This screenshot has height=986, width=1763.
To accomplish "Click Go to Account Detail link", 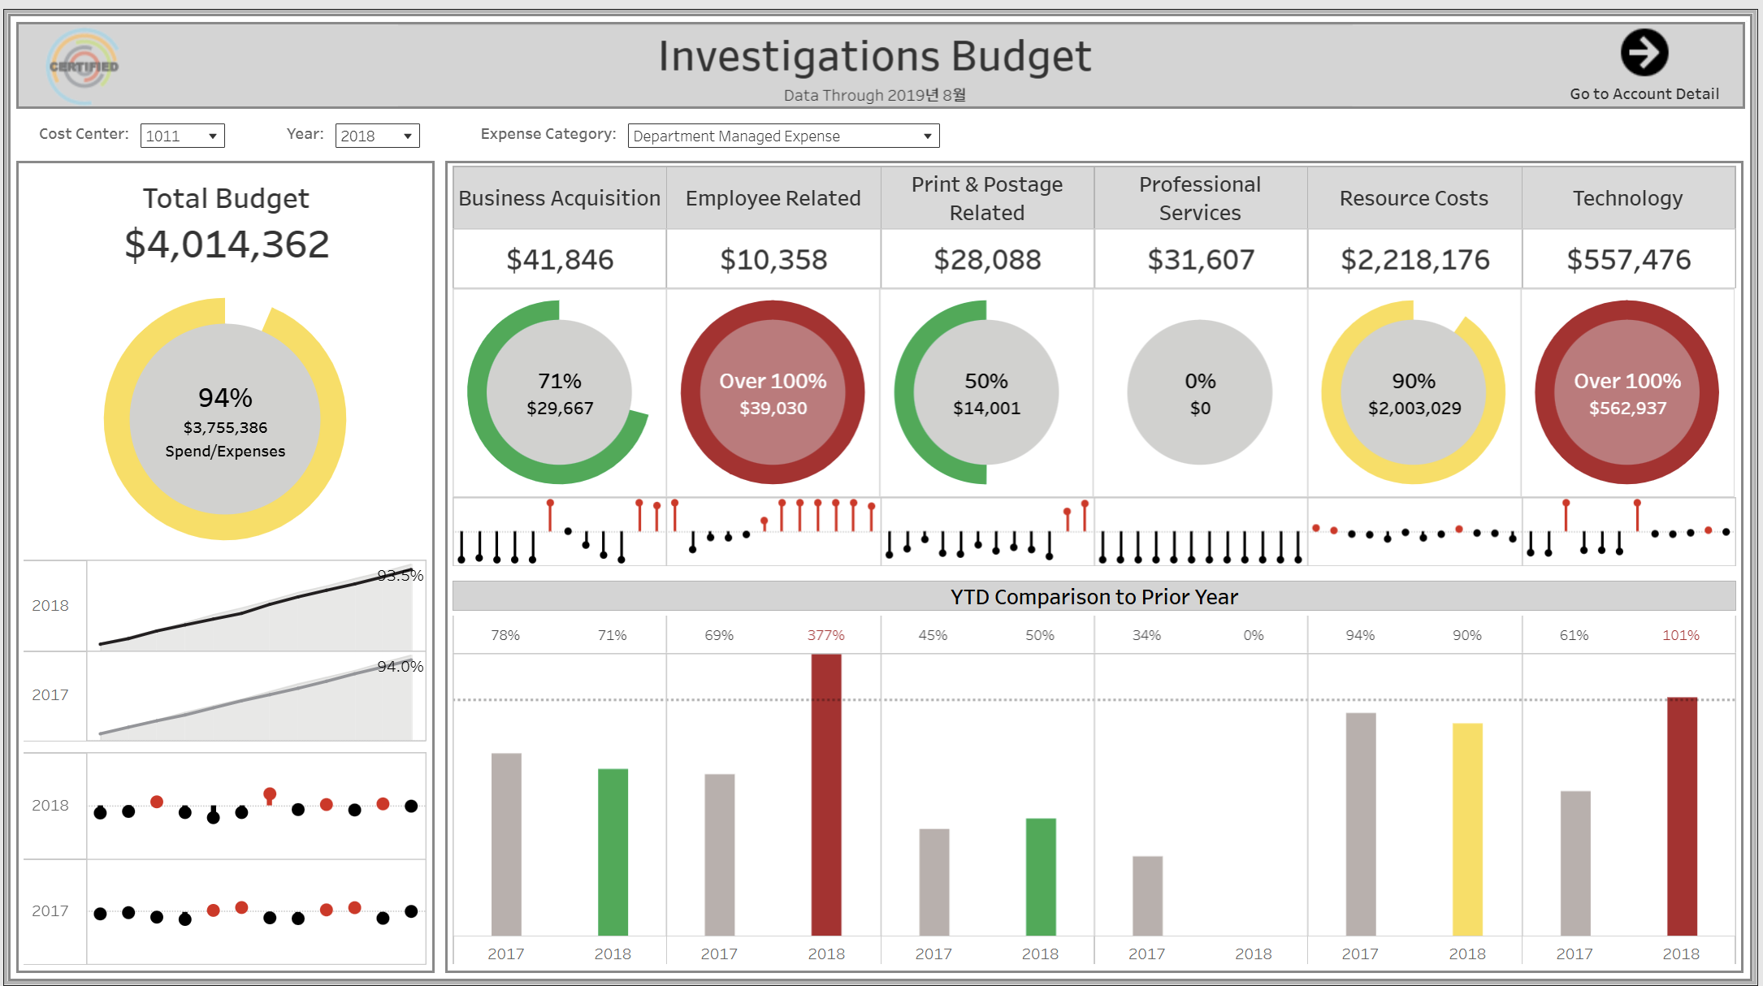I will (1644, 94).
